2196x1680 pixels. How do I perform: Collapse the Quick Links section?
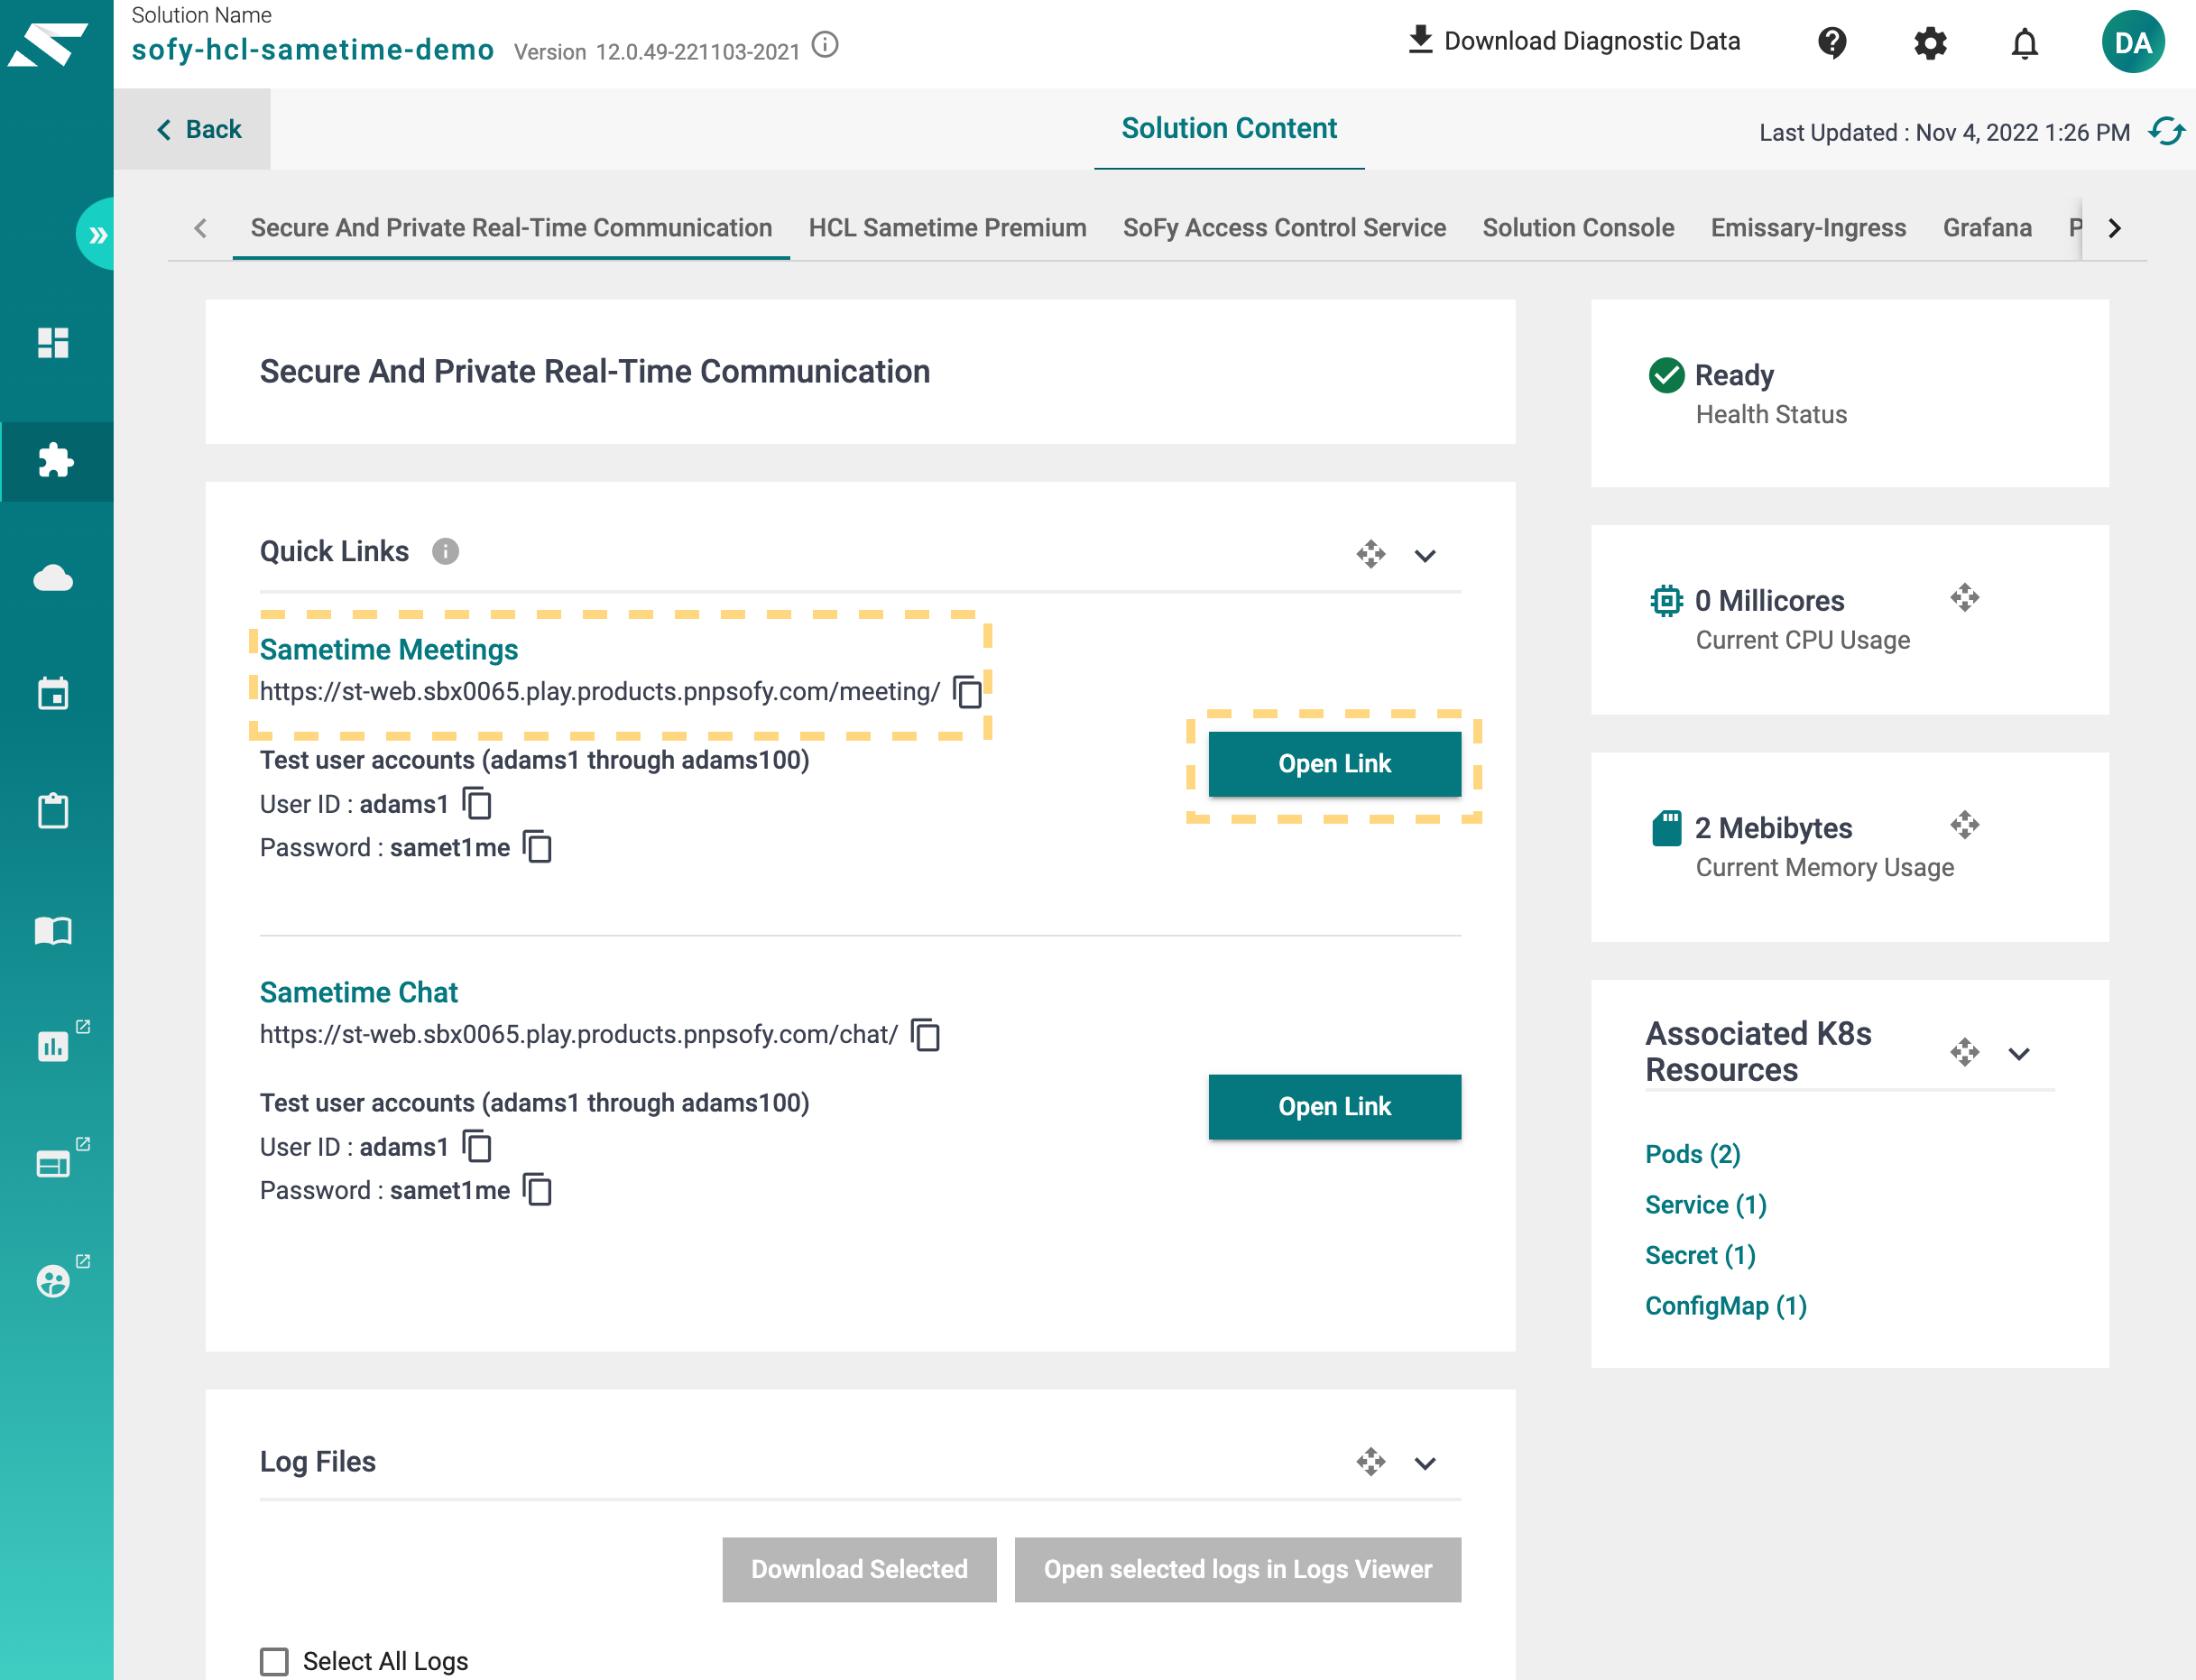pyautogui.click(x=1424, y=555)
